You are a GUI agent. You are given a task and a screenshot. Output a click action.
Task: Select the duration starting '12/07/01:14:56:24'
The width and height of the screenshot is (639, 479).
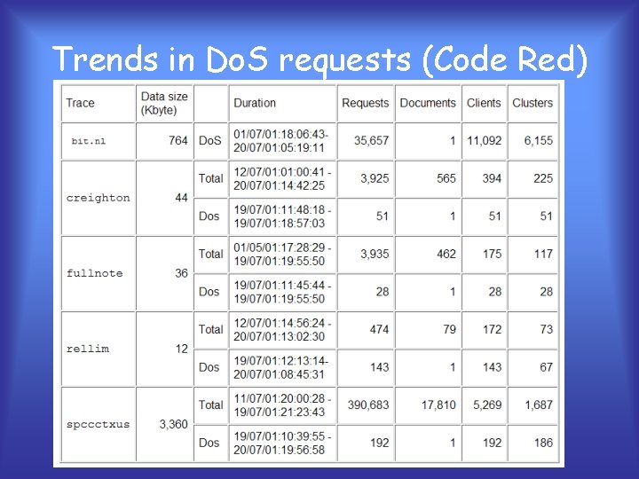coord(282,330)
